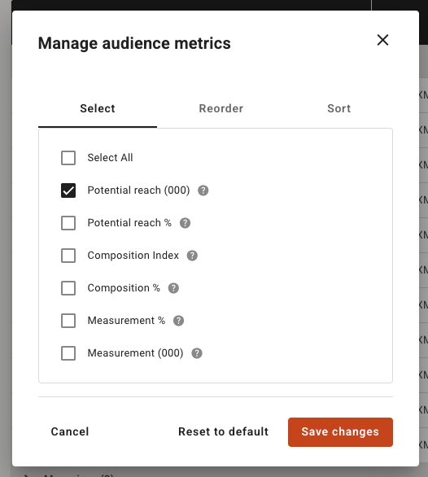
Task: Toggle the Measurement % checkbox on
Action: [x=68, y=321]
